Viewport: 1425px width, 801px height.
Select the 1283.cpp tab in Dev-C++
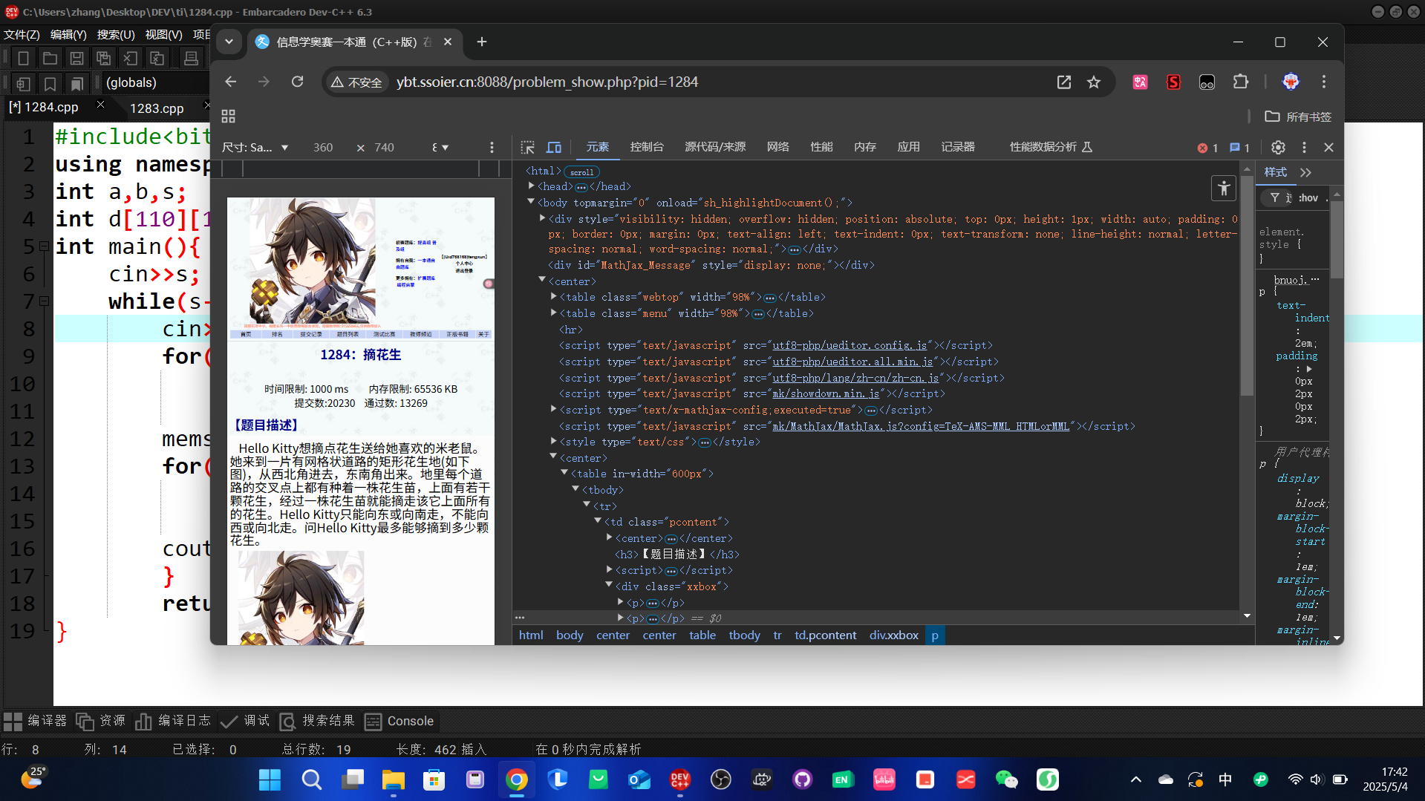157,108
